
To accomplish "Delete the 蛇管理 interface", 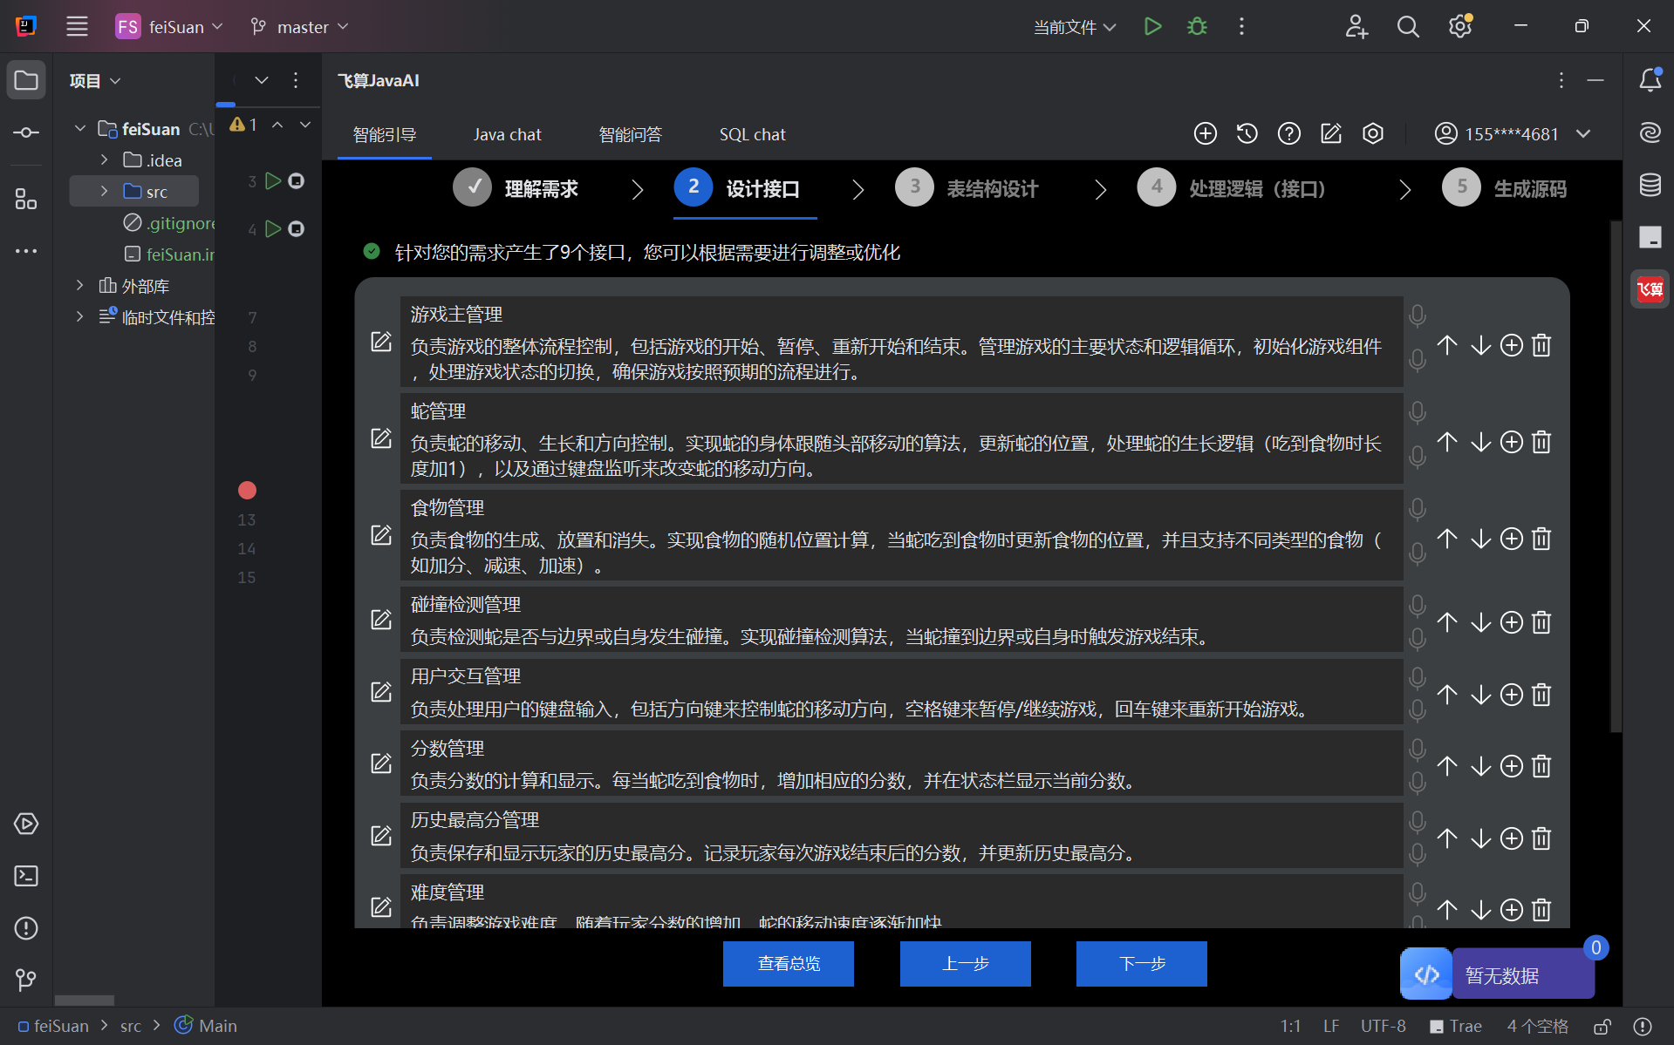I will tap(1541, 442).
